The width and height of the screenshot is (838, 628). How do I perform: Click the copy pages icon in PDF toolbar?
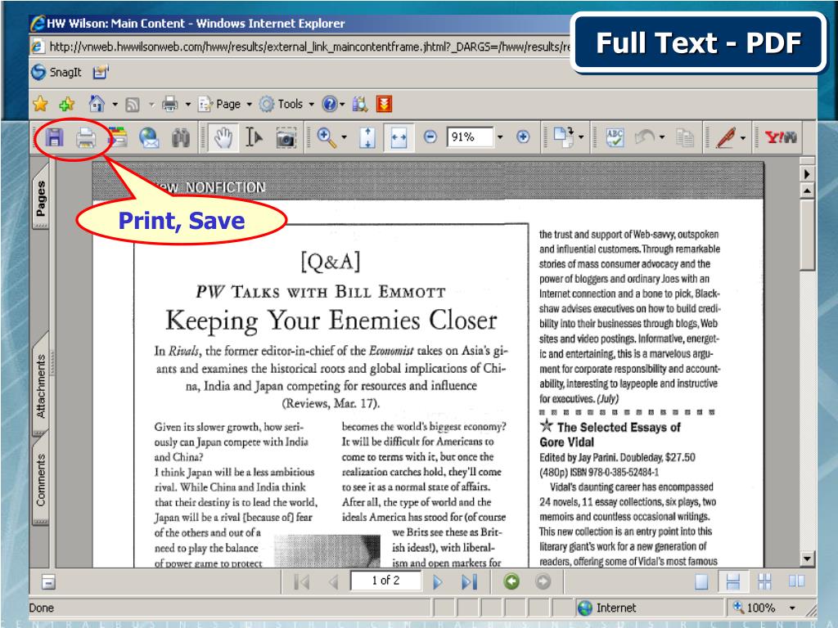685,137
